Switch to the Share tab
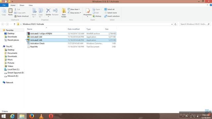212x119 pixels. click(22, 5)
